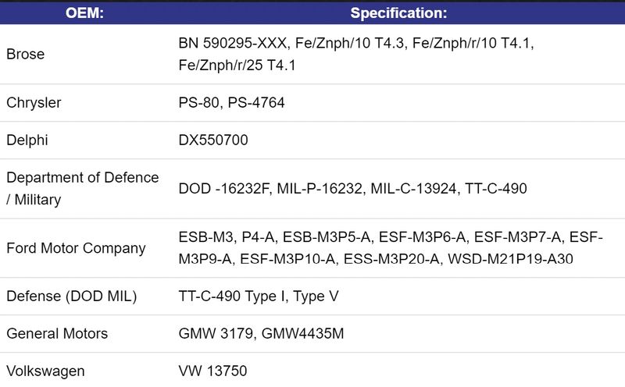The width and height of the screenshot is (625, 387).
Task: Click the DX550700 specification
Action: [x=213, y=140]
